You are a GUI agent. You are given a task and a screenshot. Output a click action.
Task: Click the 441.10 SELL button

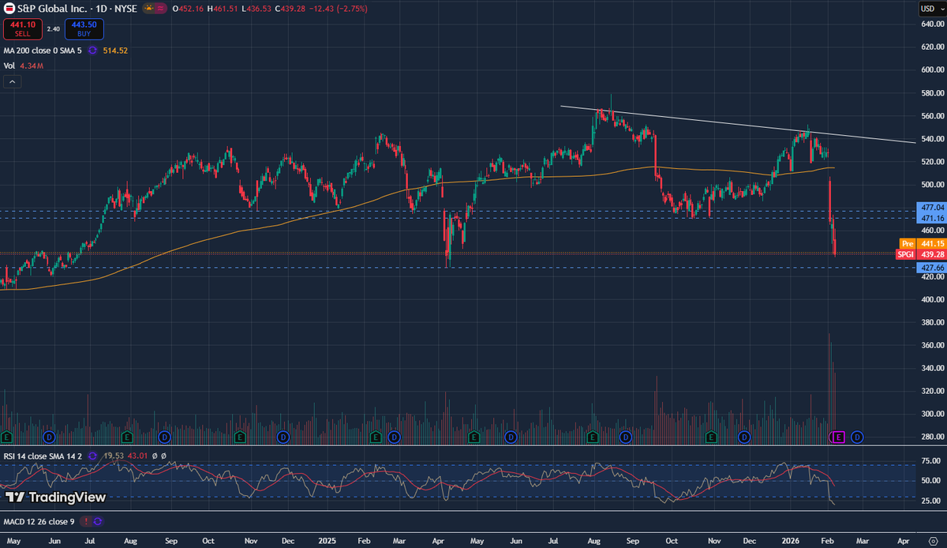(22, 29)
